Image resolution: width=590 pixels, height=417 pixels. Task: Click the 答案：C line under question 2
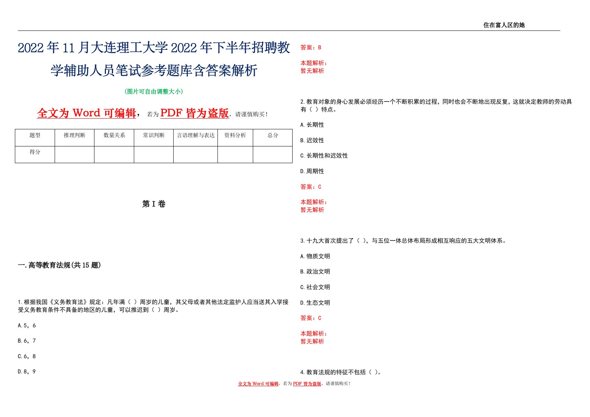pos(311,187)
